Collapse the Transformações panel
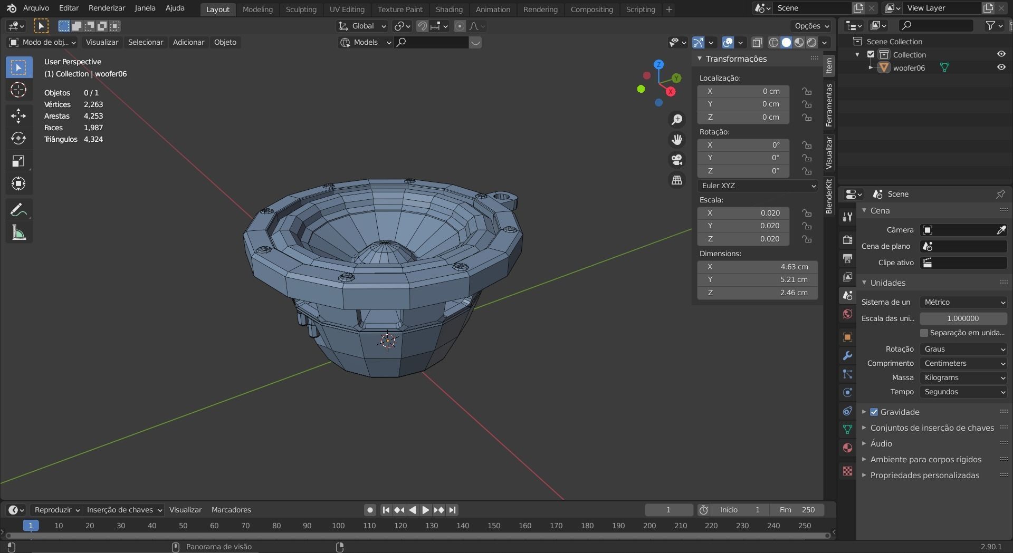 pyautogui.click(x=699, y=59)
